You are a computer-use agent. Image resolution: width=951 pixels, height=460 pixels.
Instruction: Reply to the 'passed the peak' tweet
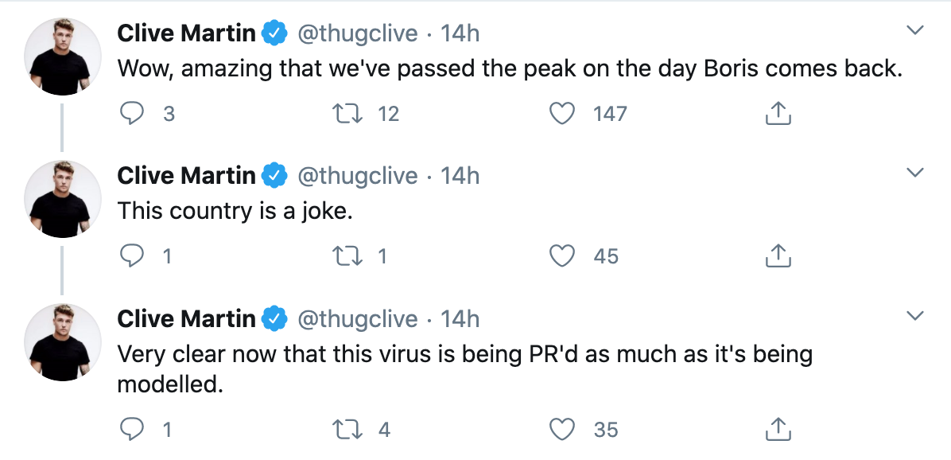[x=132, y=114]
